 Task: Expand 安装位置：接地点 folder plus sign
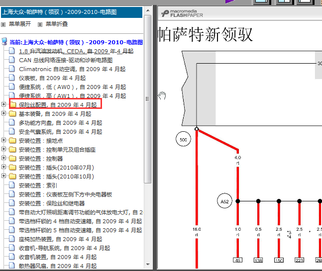3,140
